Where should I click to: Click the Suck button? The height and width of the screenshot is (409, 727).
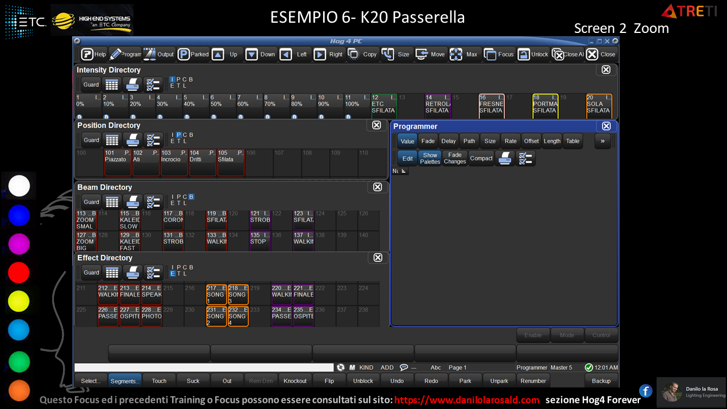[193, 381]
